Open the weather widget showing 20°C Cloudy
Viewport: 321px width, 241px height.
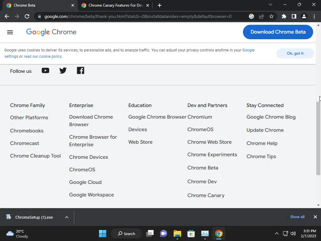coord(18,233)
